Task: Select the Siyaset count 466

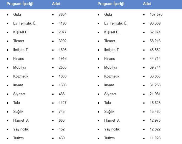Action: click(61, 94)
